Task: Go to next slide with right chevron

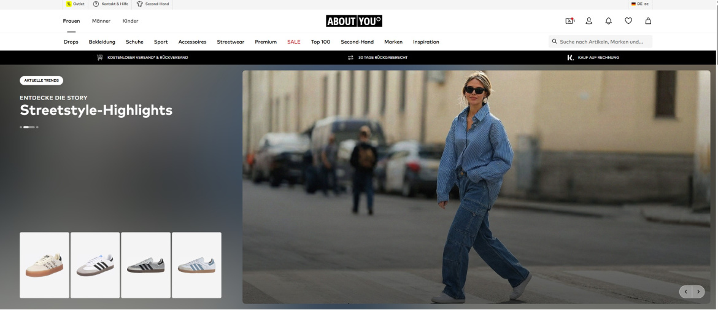Action: coord(698,292)
